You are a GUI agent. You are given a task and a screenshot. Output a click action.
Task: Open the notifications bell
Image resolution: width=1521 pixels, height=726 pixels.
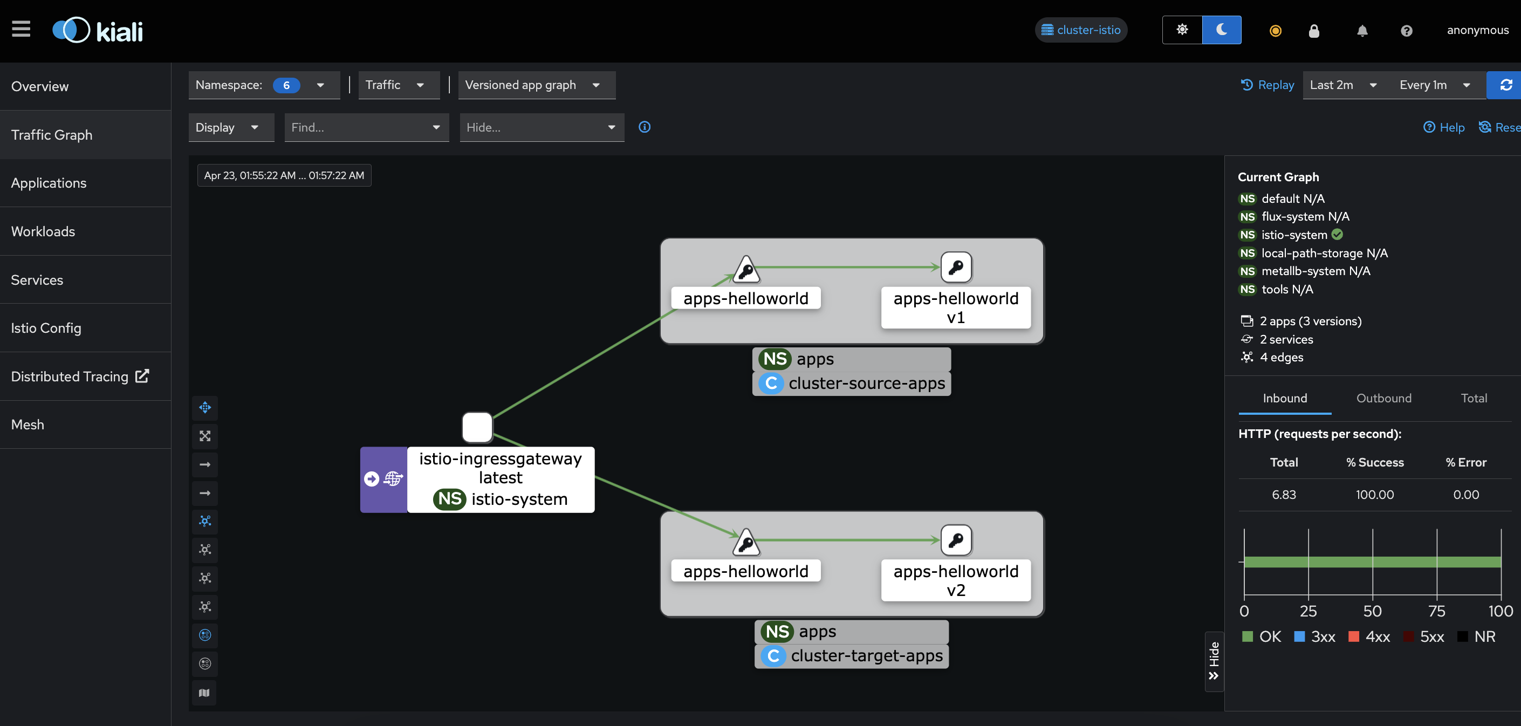click(1362, 31)
